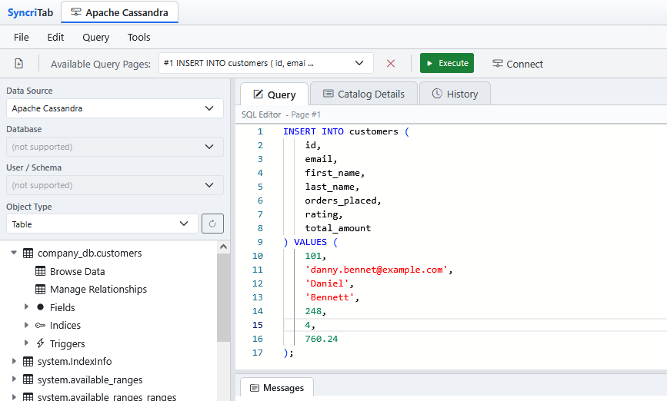Select the Messages tab
The width and height of the screenshot is (667, 401).
point(277,387)
